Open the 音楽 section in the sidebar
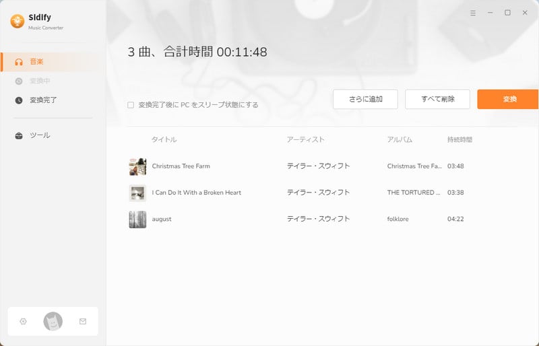 [53, 62]
